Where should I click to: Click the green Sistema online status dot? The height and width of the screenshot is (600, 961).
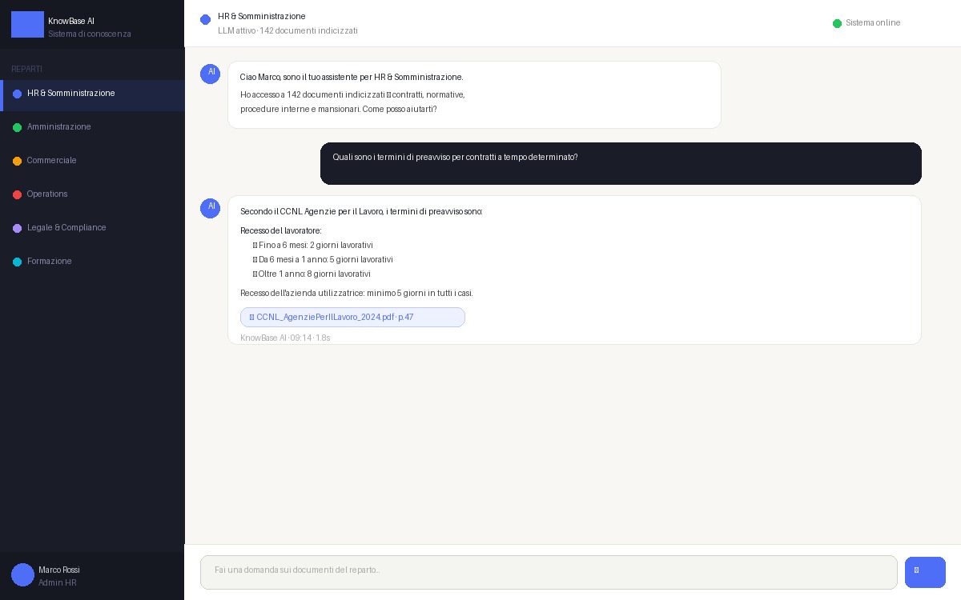(x=838, y=23)
